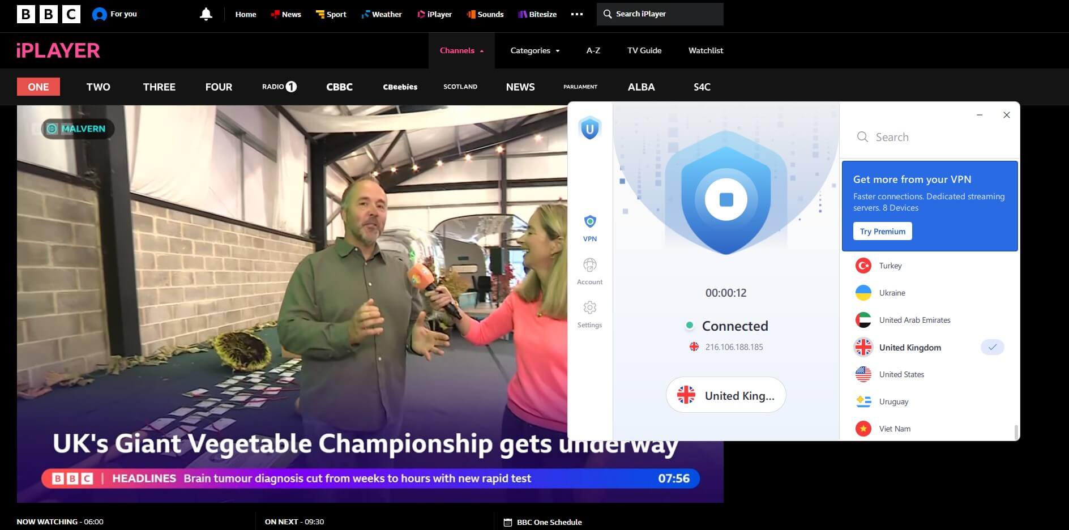Select the Radio 1 channel
The height and width of the screenshot is (530, 1069).
[x=279, y=87]
